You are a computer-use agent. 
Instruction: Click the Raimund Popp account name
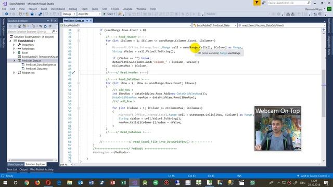click(x=314, y=9)
